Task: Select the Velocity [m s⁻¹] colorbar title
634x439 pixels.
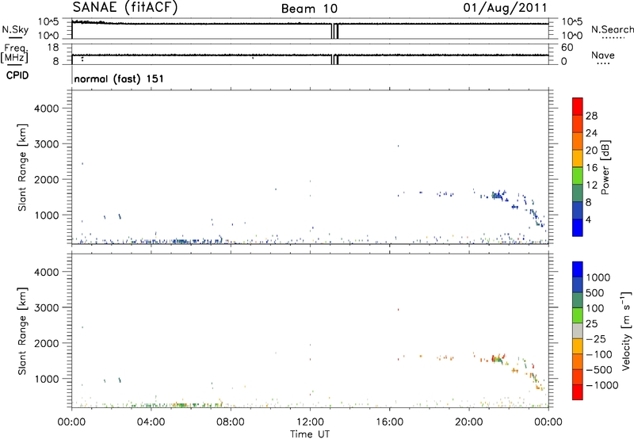Action: tap(626, 330)
